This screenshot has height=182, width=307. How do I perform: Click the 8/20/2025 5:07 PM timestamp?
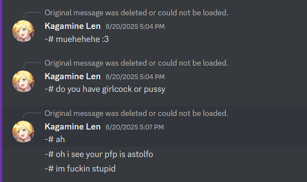click(135, 127)
